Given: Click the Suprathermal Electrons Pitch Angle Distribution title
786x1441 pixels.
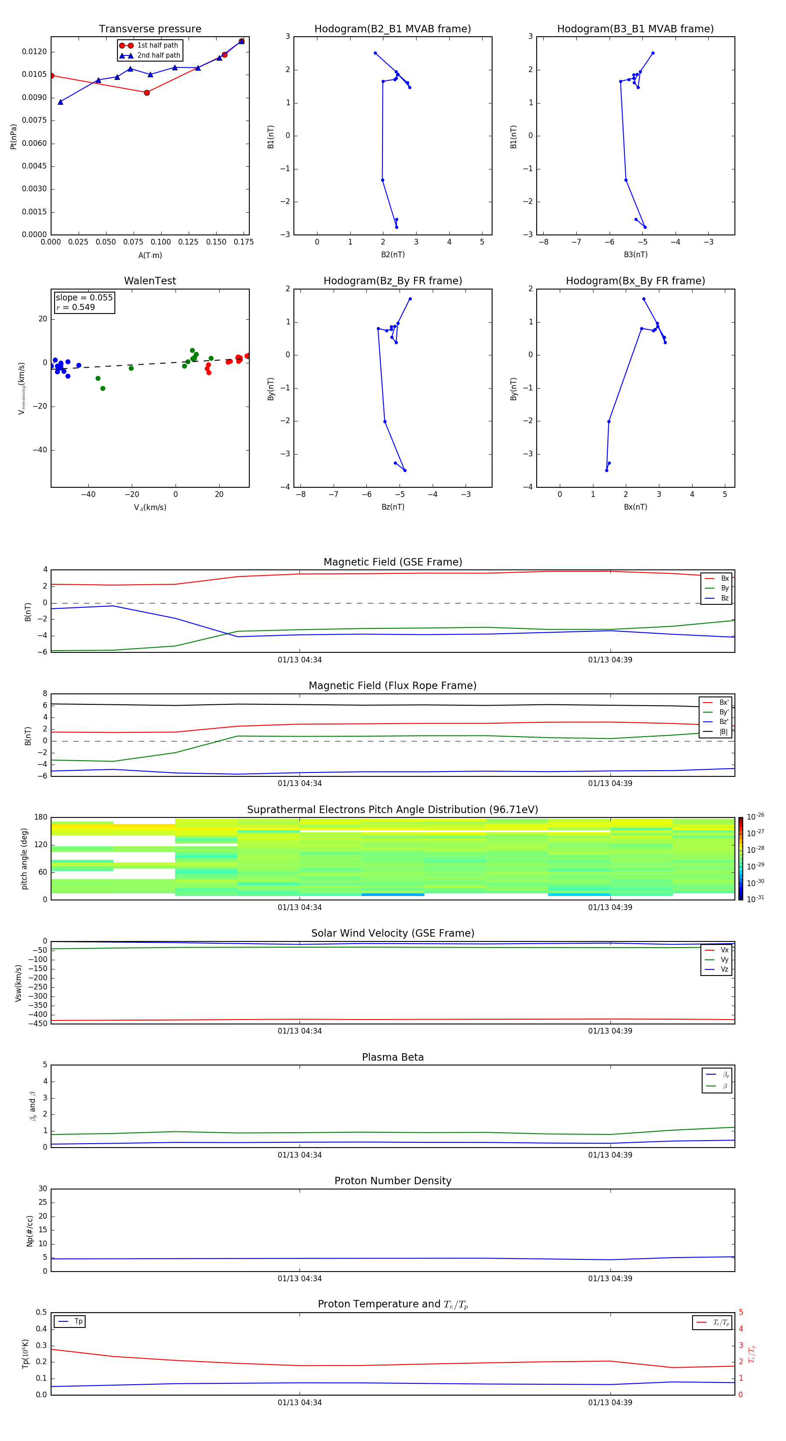Looking at the screenshot, I should [393, 810].
